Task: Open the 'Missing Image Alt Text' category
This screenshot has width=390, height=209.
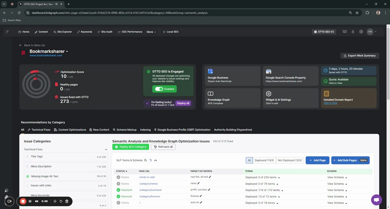Action: click(x=66, y=176)
